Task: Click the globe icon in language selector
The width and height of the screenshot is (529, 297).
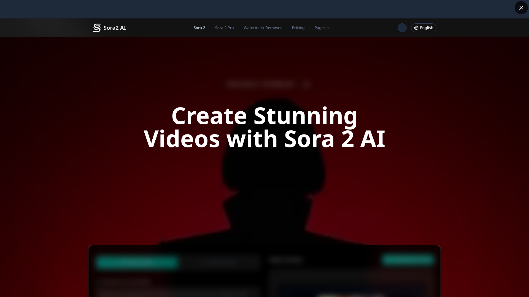Action: pos(416,28)
